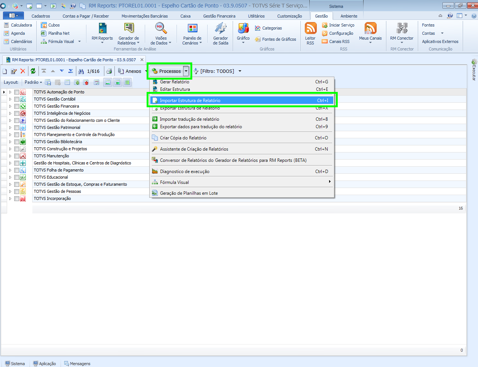Screen dimensions: 478x367
Task: Click the binoculars search icon
Action: pos(81,71)
